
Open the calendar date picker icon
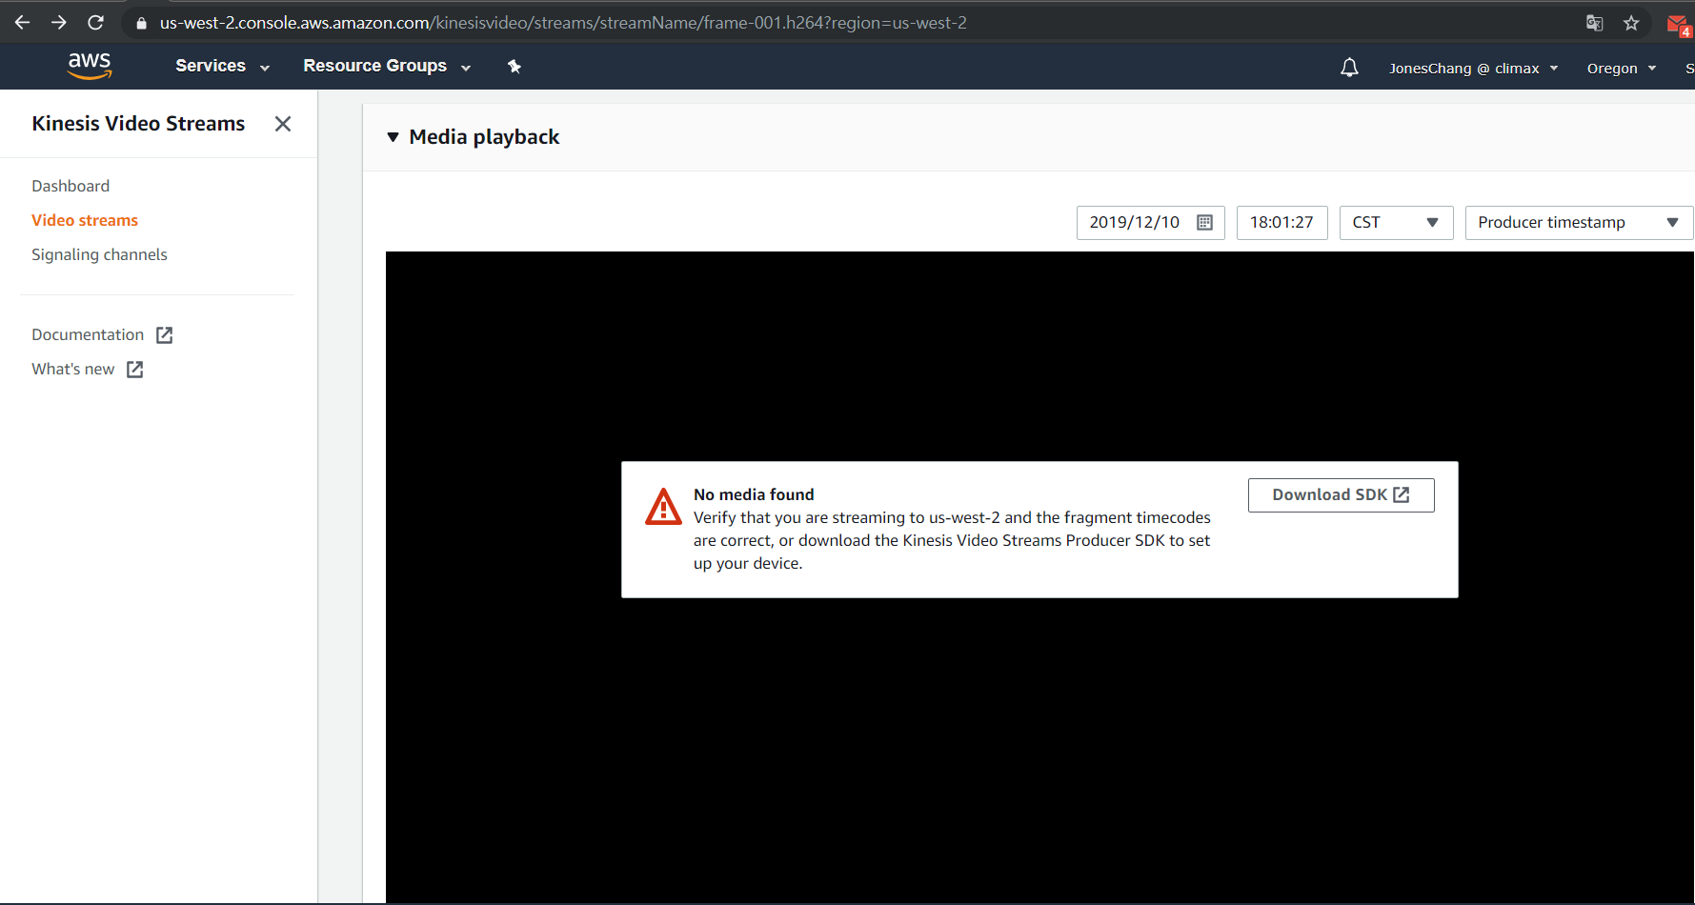point(1206,222)
